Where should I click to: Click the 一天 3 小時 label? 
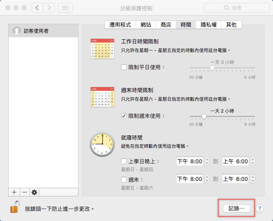tap(222, 62)
